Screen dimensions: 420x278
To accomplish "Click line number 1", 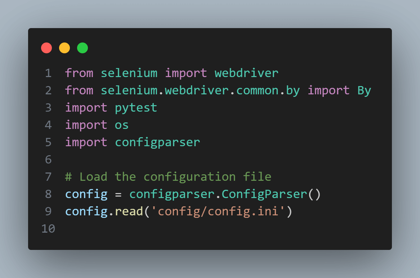I will [x=48, y=73].
